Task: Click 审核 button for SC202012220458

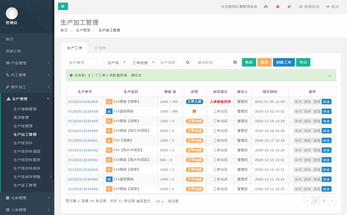Action: 298,111
